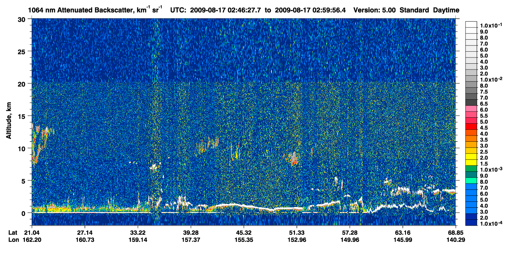506x259 pixels.
Task: Select the start time "2009-08-17 02:46:27.7"
Action: pyautogui.click(x=226, y=10)
